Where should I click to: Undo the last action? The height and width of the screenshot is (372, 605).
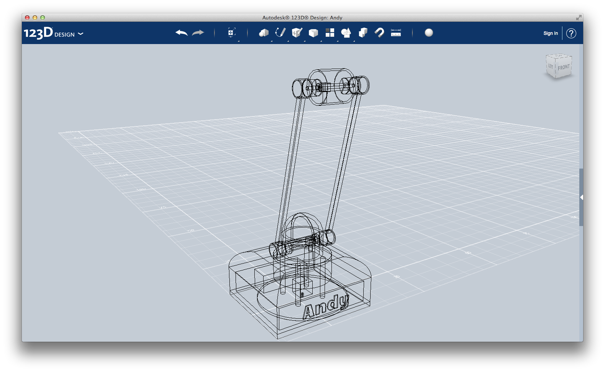[x=181, y=33]
